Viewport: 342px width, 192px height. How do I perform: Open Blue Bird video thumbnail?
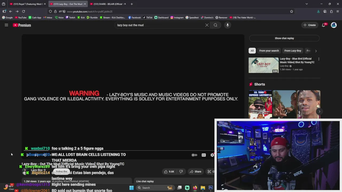pos(263,65)
